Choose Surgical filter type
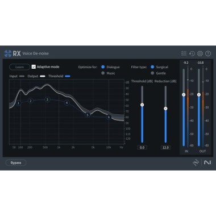This screenshot has height=216, width=216. point(152,67)
